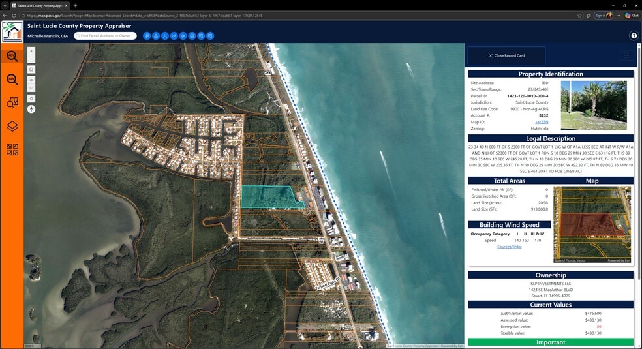Viewport: 642px width, 349px height.
Task: Click the Legal Description section header
Action: (551, 138)
